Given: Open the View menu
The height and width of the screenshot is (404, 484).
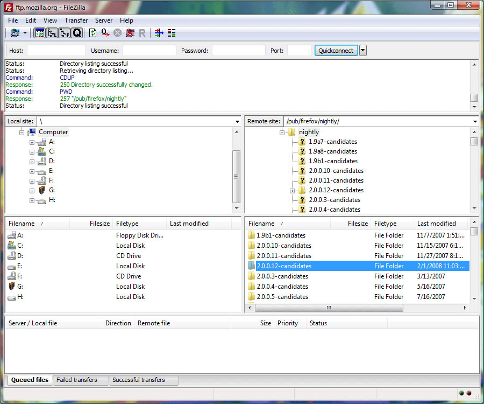Looking at the screenshot, I should tap(50, 20).
